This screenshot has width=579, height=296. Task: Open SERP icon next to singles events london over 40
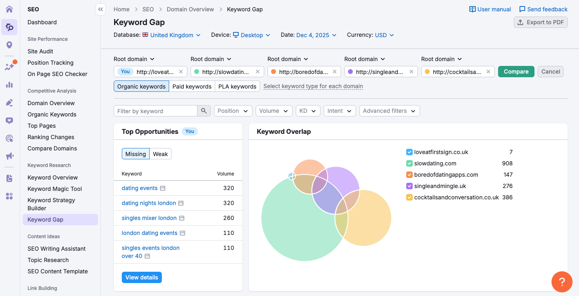pyautogui.click(x=148, y=256)
